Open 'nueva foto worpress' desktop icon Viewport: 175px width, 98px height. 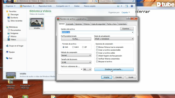(x=10, y=84)
